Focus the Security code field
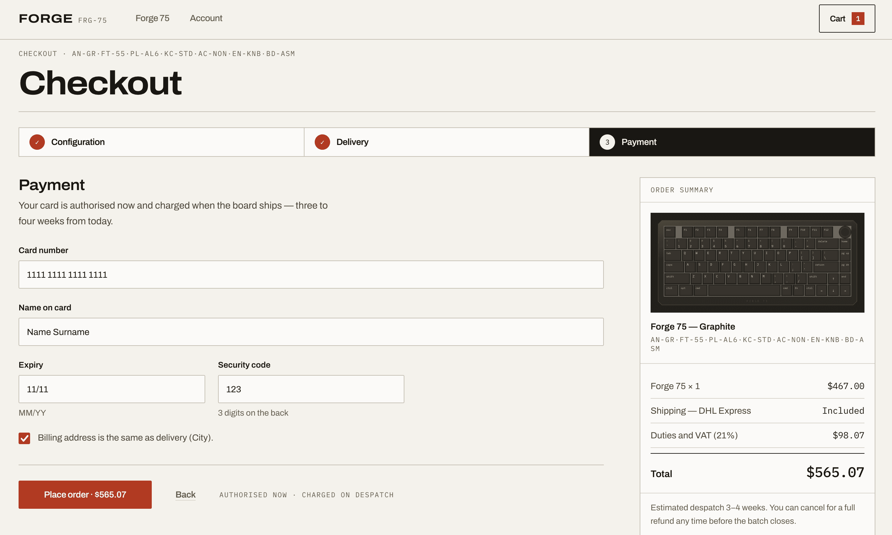892x535 pixels. 311,389
